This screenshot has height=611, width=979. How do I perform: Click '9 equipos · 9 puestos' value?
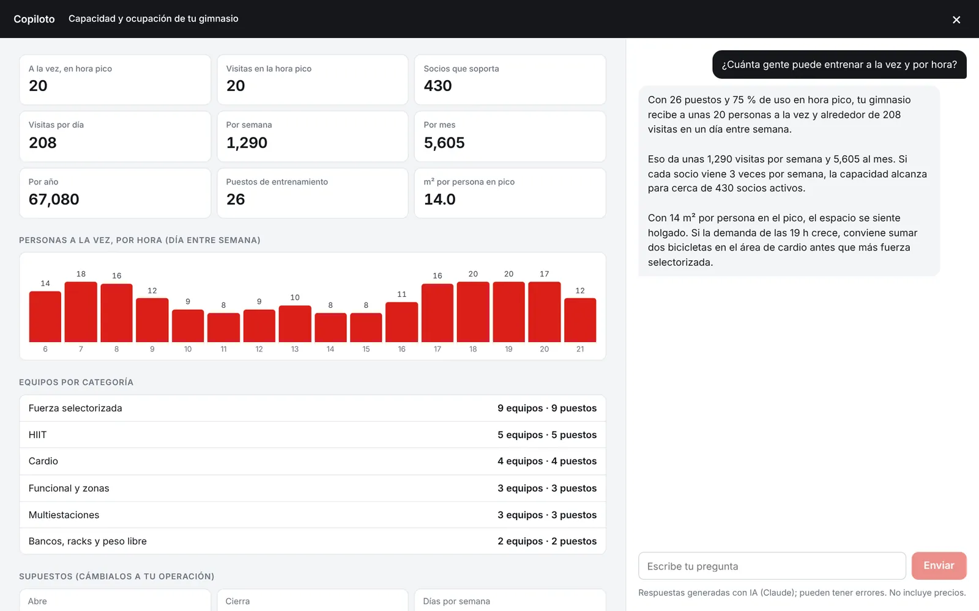coord(547,408)
